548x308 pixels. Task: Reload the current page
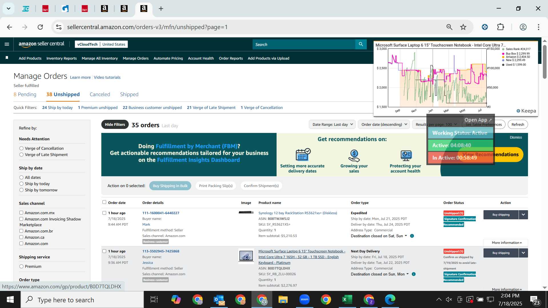coord(40,27)
